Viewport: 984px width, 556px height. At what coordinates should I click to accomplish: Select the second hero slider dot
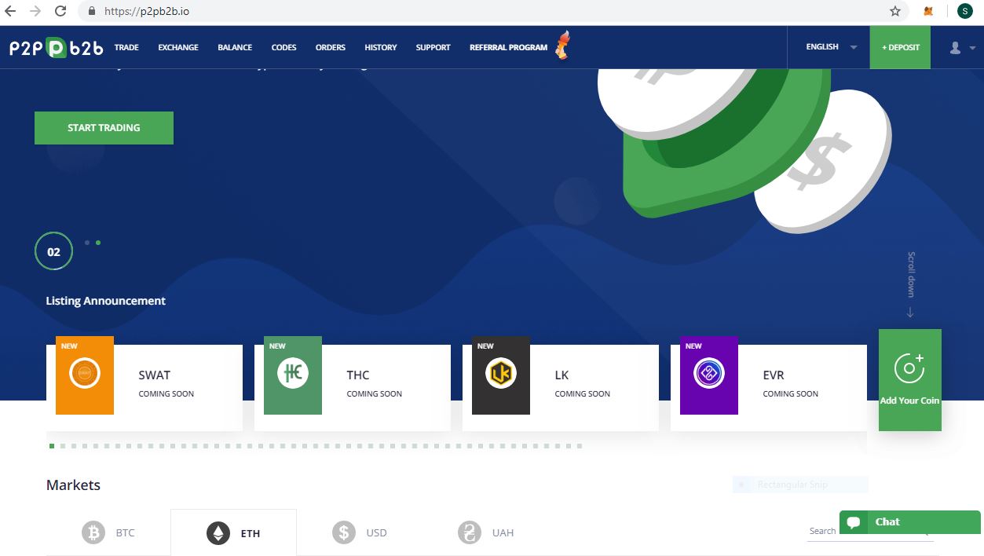98,243
